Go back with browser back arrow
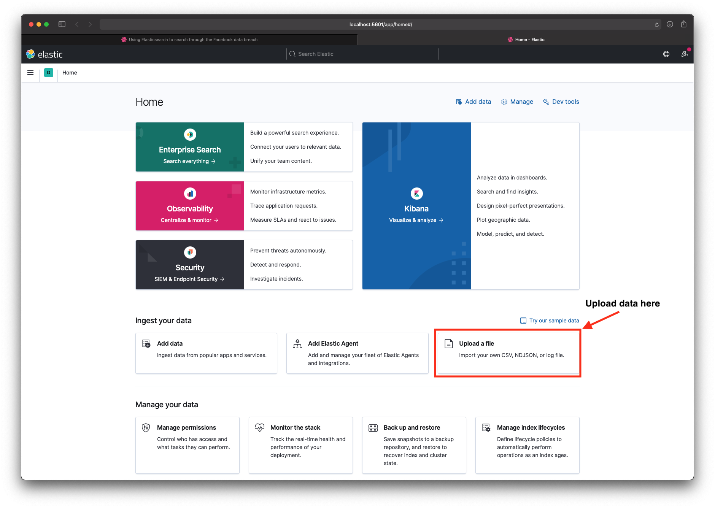 point(77,24)
